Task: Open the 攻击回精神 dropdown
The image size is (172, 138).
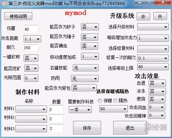Action: click(157, 115)
